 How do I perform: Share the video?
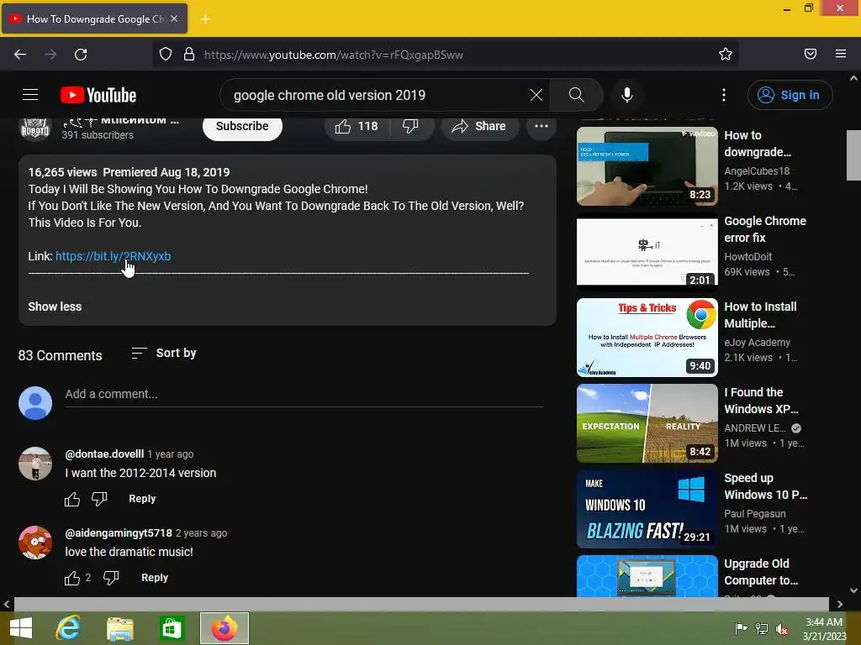click(x=478, y=126)
